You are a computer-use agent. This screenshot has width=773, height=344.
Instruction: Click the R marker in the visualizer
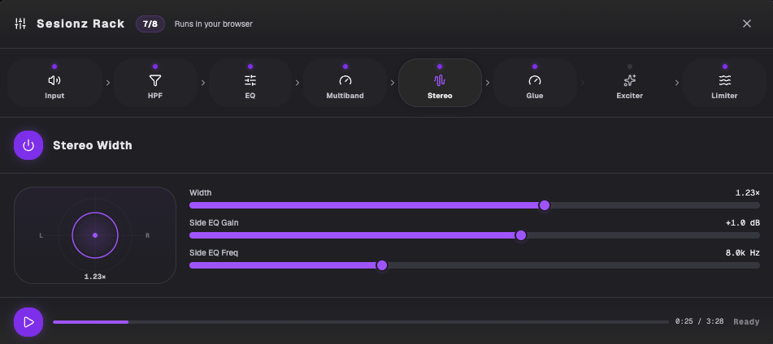[147, 236]
